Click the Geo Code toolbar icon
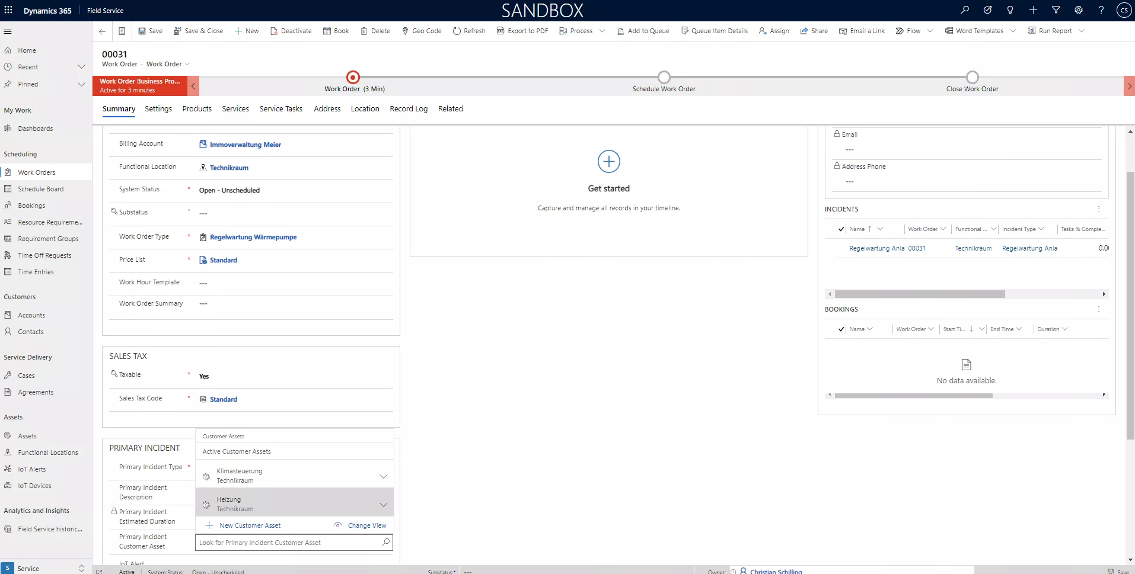Screen dimensions: 1135x574 point(406,31)
